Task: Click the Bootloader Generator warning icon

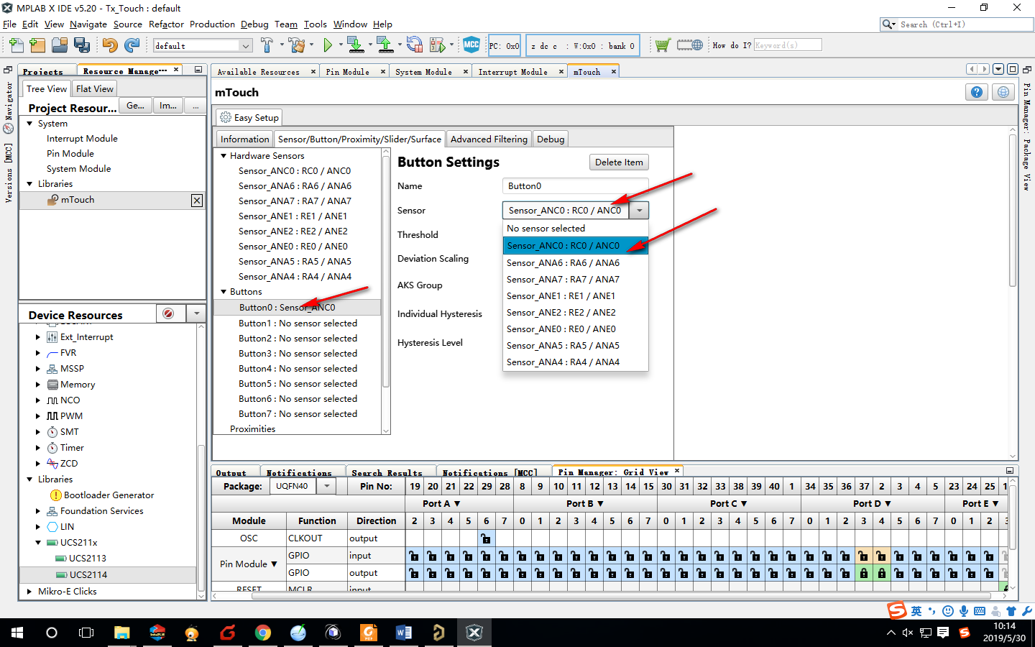Action: [x=55, y=495]
